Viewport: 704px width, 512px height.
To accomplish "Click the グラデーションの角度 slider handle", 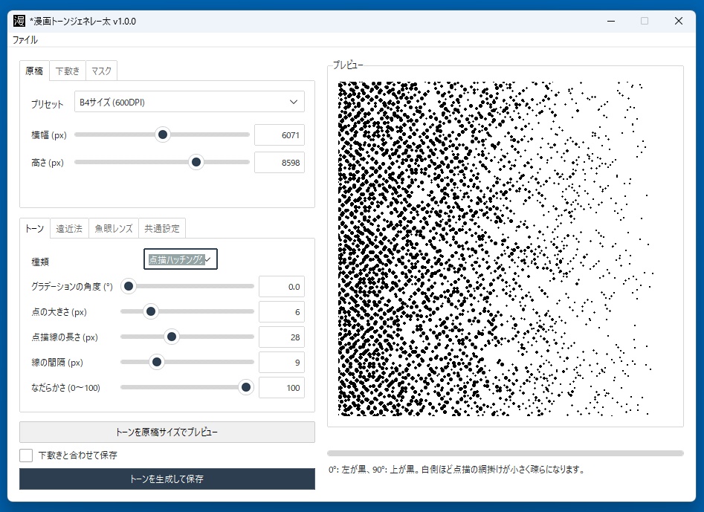I will coord(129,286).
